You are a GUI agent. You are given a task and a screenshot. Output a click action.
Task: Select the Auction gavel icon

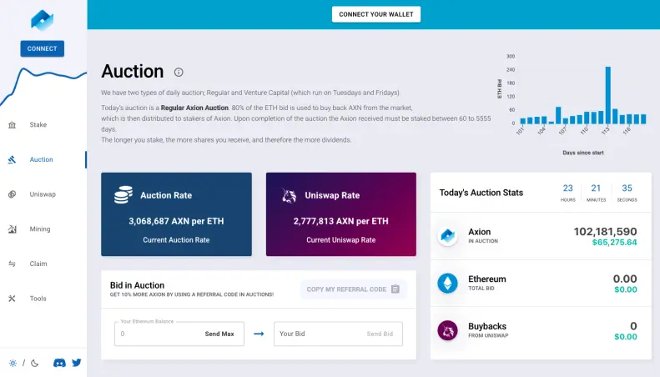[x=12, y=159]
